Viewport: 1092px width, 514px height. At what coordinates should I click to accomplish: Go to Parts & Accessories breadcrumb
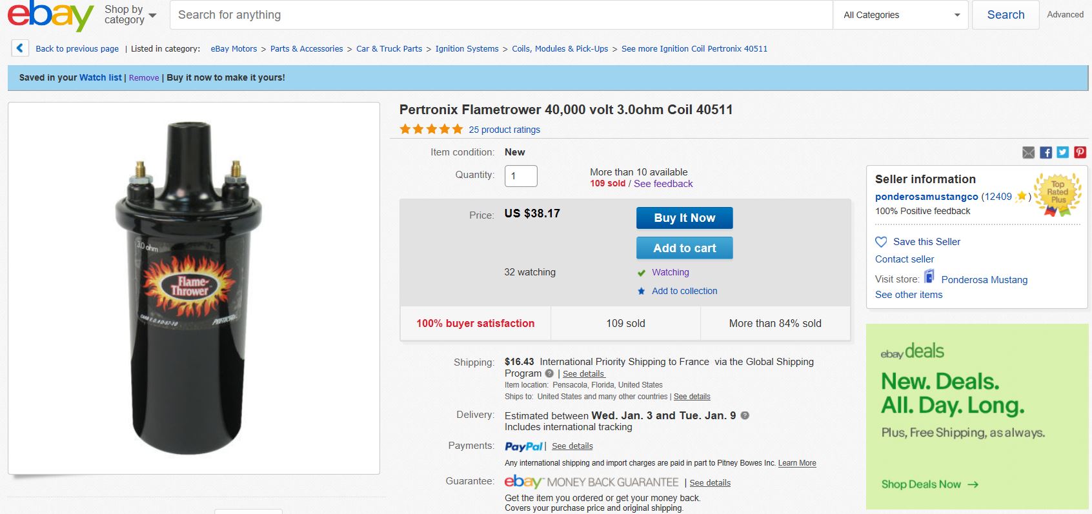pos(307,49)
